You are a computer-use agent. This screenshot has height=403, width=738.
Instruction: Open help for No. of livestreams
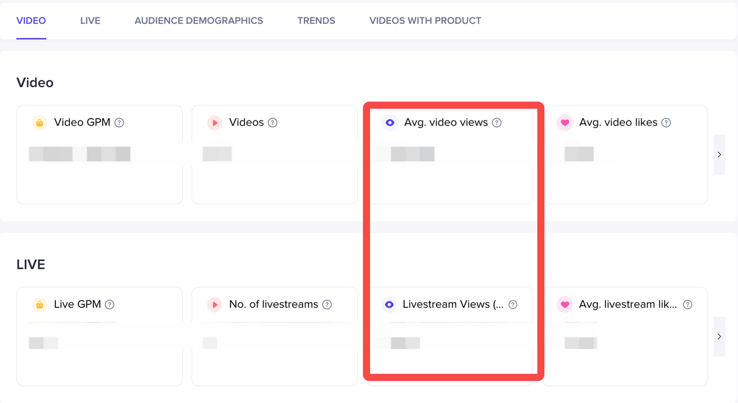[327, 304]
